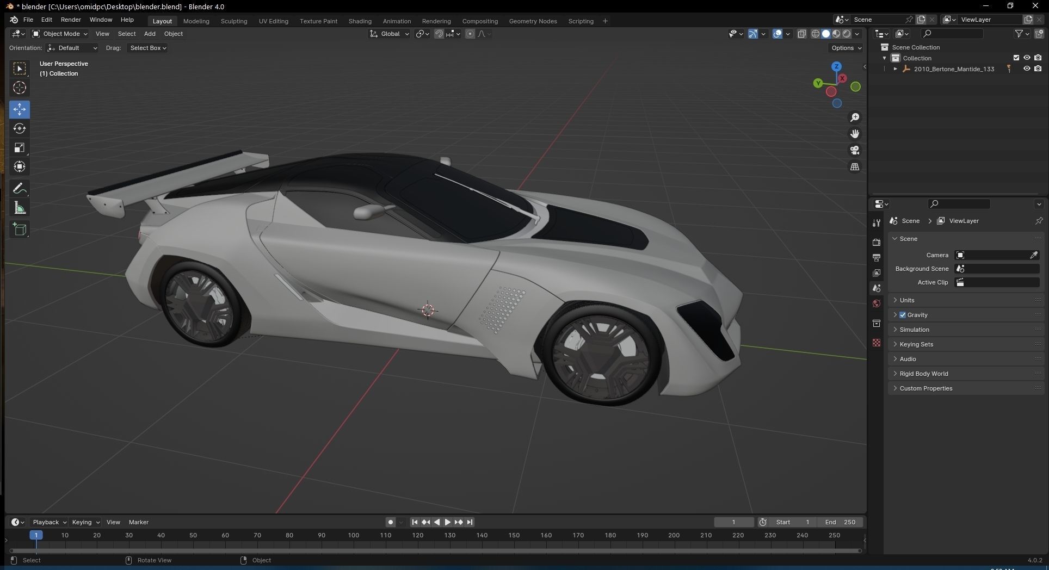This screenshot has height=570, width=1049.
Task: Select the Select Box tool in toolbar
Action: point(20,69)
